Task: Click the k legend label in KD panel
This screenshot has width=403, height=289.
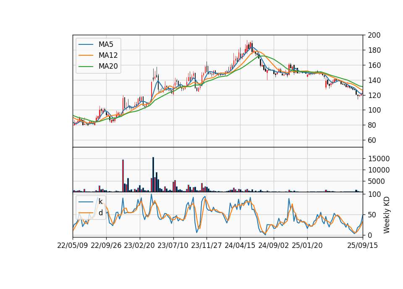Action: [x=100, y=201]
